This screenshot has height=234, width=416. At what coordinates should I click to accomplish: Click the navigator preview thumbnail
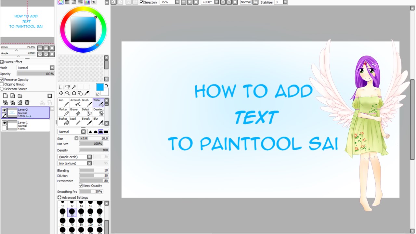pos(27,22)
